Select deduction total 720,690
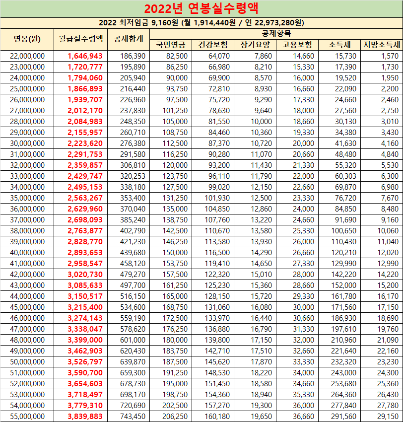The width and height of the screenshot is (403, 422). (133, 406)
